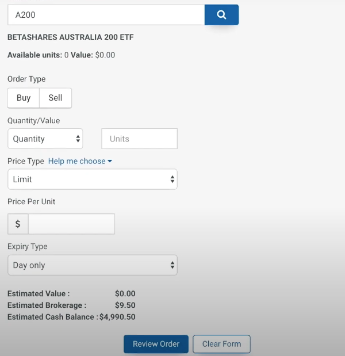Open the Help me choose link
The image size is (345, 356).
tap(77, 161)
